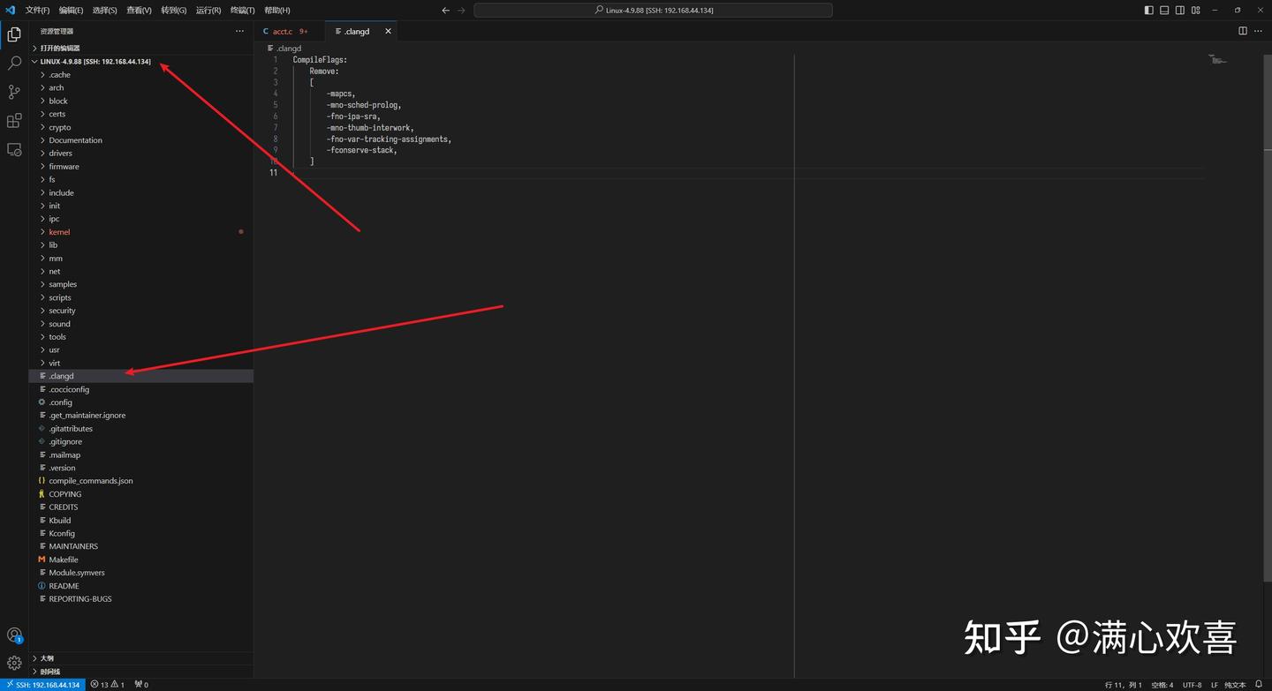
Task: Open the Accounts icon at bottom left
Action: (14, 635)
